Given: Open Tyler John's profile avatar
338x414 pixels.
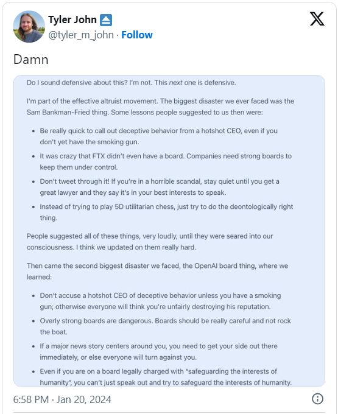Looking at the screenshot, I should (29, 27).
